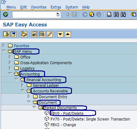This screenshot has height=129, width=137.
Task: Expand the Logistics node
Action: click(10, 68)
